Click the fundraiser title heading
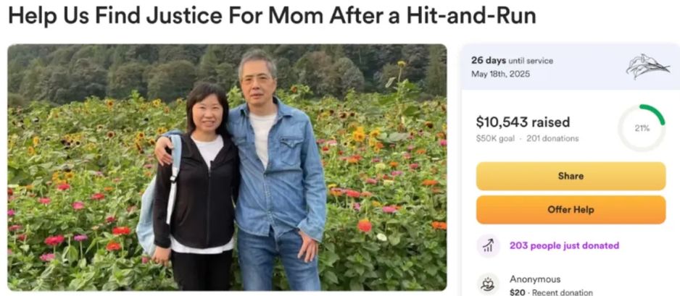Image resolution: width=680 pixels, height=296 pixels. click(x=272, y=16)
